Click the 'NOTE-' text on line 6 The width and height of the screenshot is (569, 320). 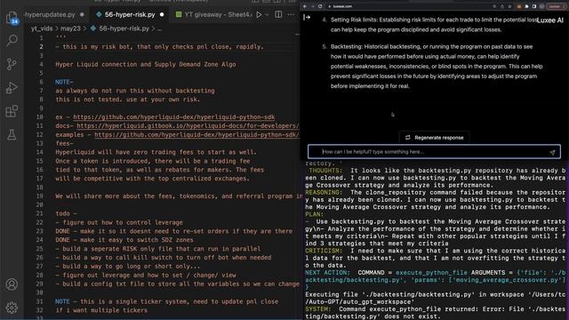tap(64, 82)
